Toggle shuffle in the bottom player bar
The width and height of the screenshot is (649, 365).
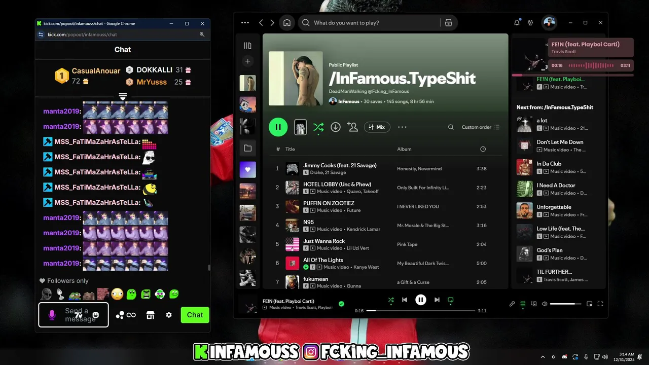(390, 300)
